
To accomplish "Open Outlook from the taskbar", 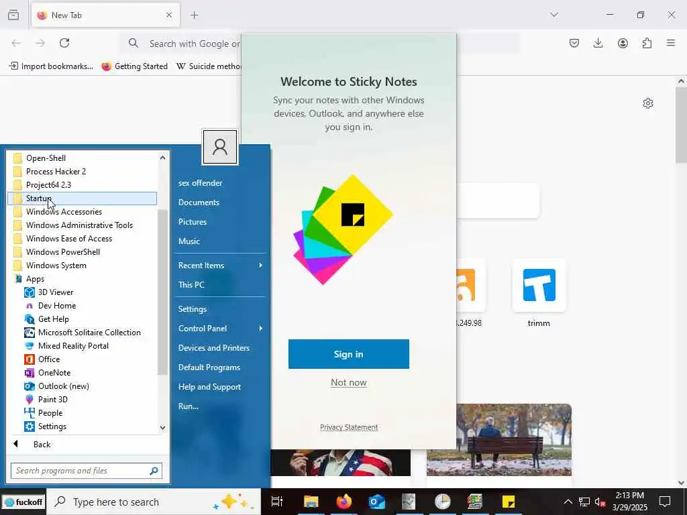I will click(376, 502).
